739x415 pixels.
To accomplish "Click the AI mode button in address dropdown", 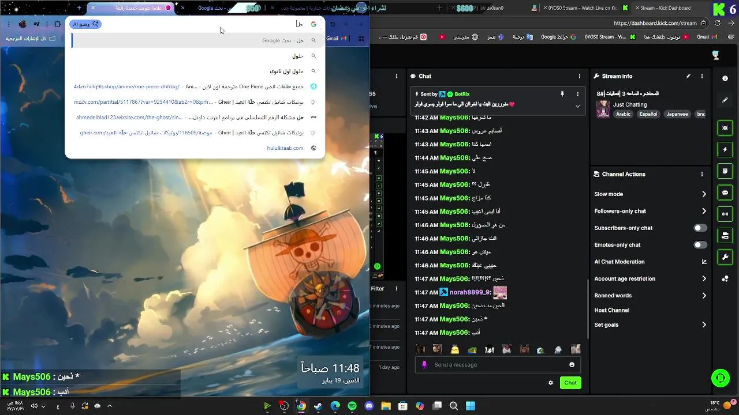I will [x=86, y=24].
